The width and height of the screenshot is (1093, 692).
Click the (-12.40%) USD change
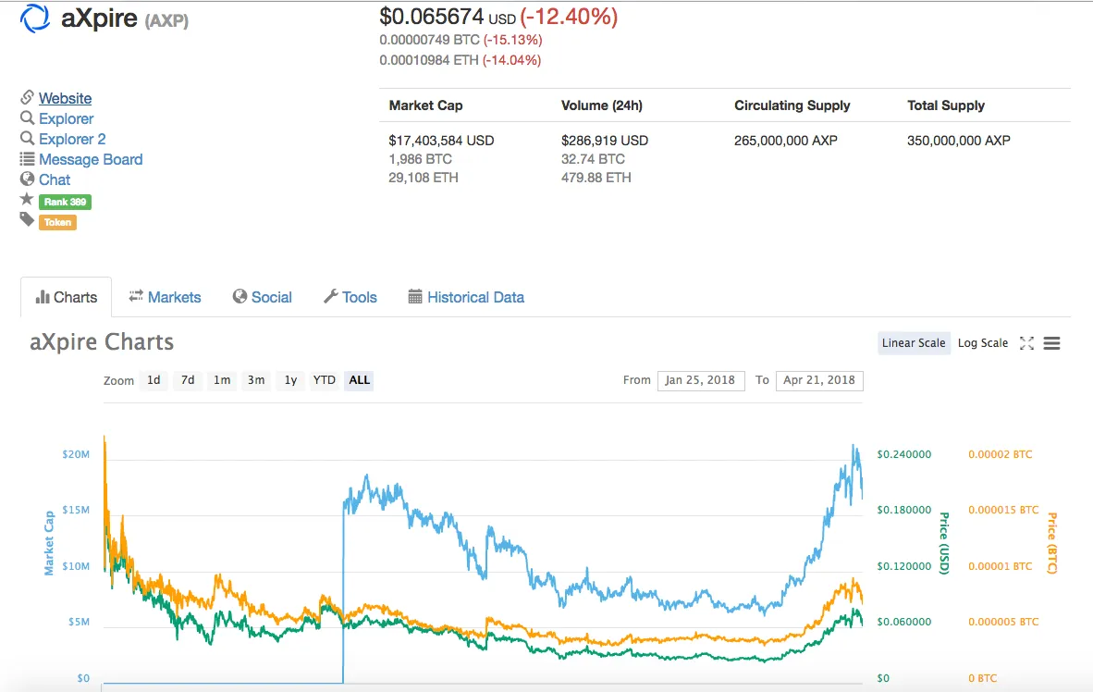570,16
